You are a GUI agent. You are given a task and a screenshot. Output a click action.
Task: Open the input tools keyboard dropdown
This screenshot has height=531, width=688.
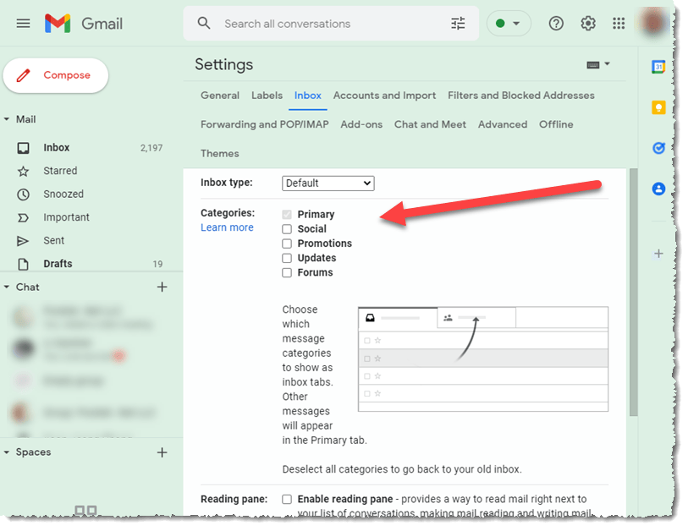(598, 64)
